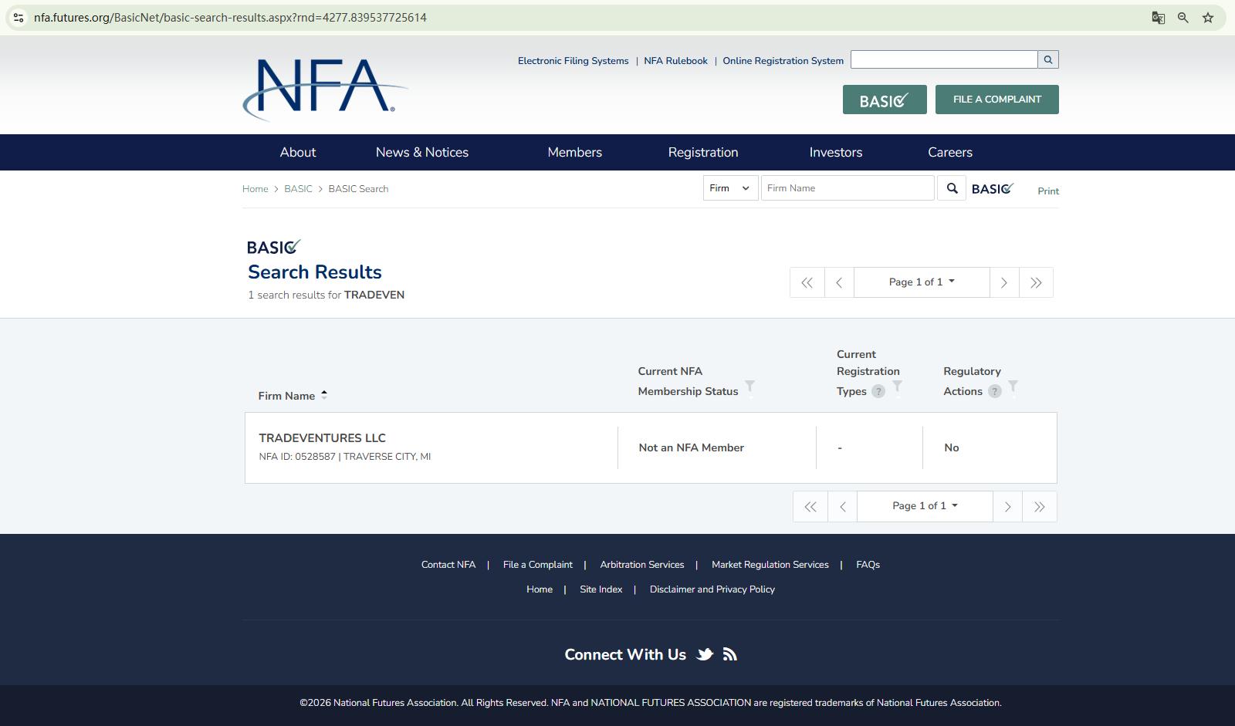This screenshot has height=726, width=1235.
Task: Click the Firm Name search magnifier button
Action: [952, 188]
